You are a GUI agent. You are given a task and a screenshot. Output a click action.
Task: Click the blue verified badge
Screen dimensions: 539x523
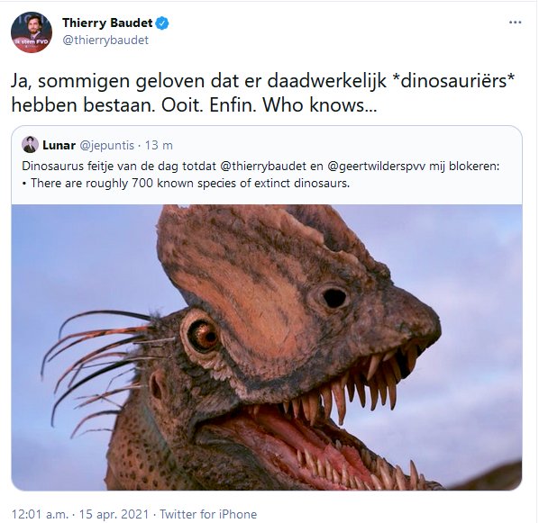(162, 23)
